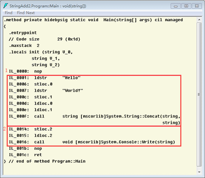Maximize the IL disassembly window
Viewport: 205px width, 178px height.
(x=186, y=6)
